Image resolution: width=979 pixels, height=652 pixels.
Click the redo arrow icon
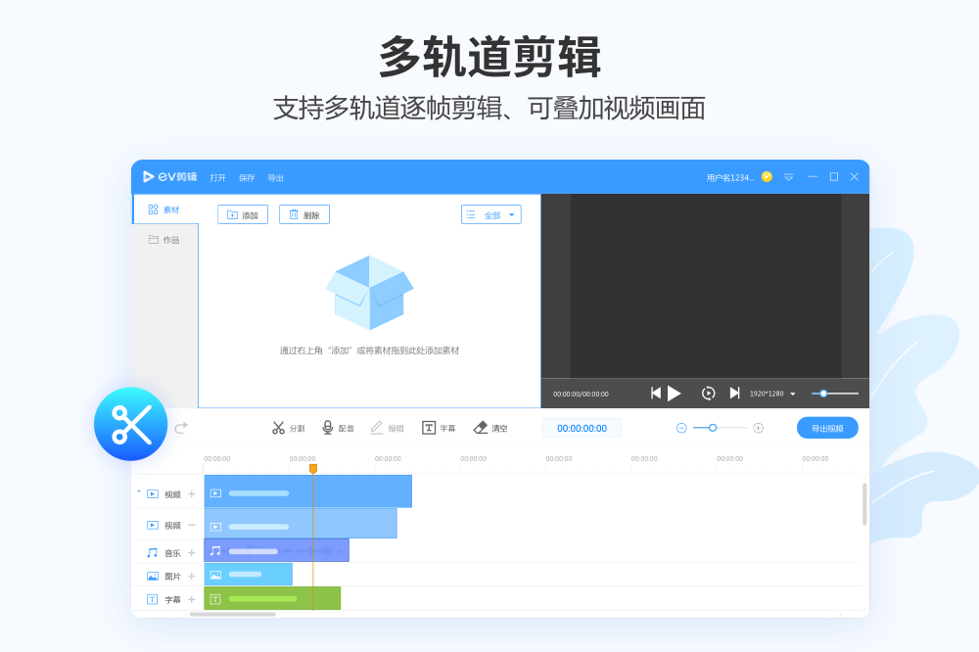(x=181, y=428)
